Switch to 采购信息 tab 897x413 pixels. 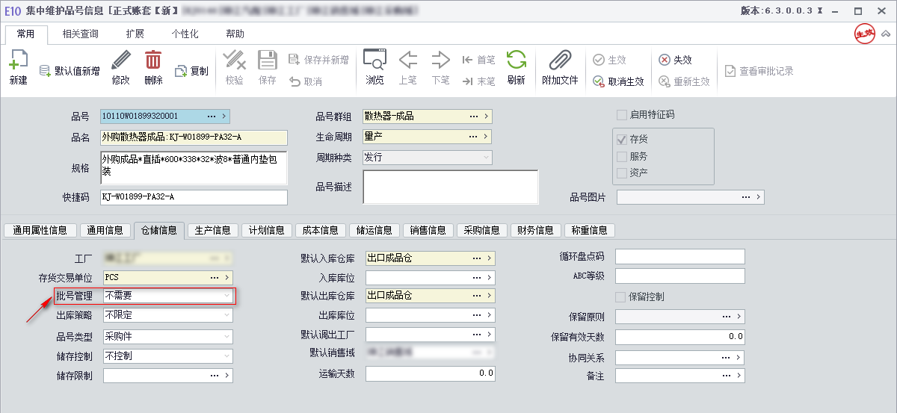click(x=482, y=231)
